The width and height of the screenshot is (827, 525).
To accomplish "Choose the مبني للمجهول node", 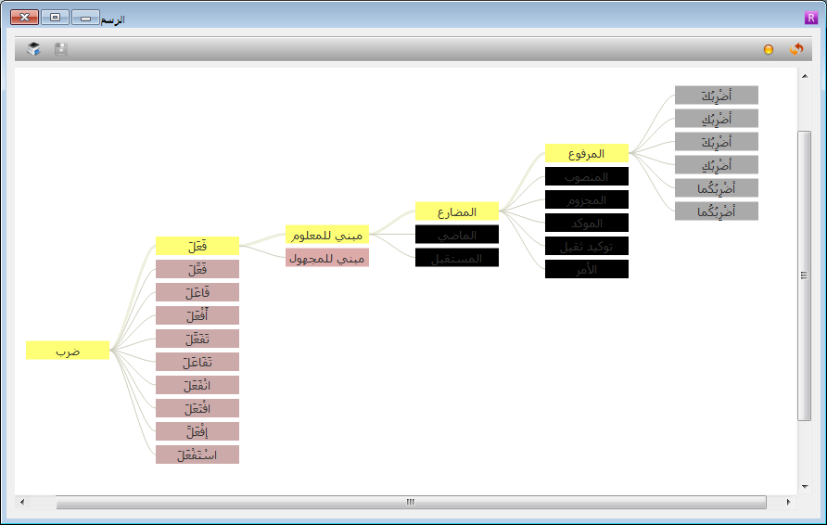I will pyautogui.click(x=327, y=258).
